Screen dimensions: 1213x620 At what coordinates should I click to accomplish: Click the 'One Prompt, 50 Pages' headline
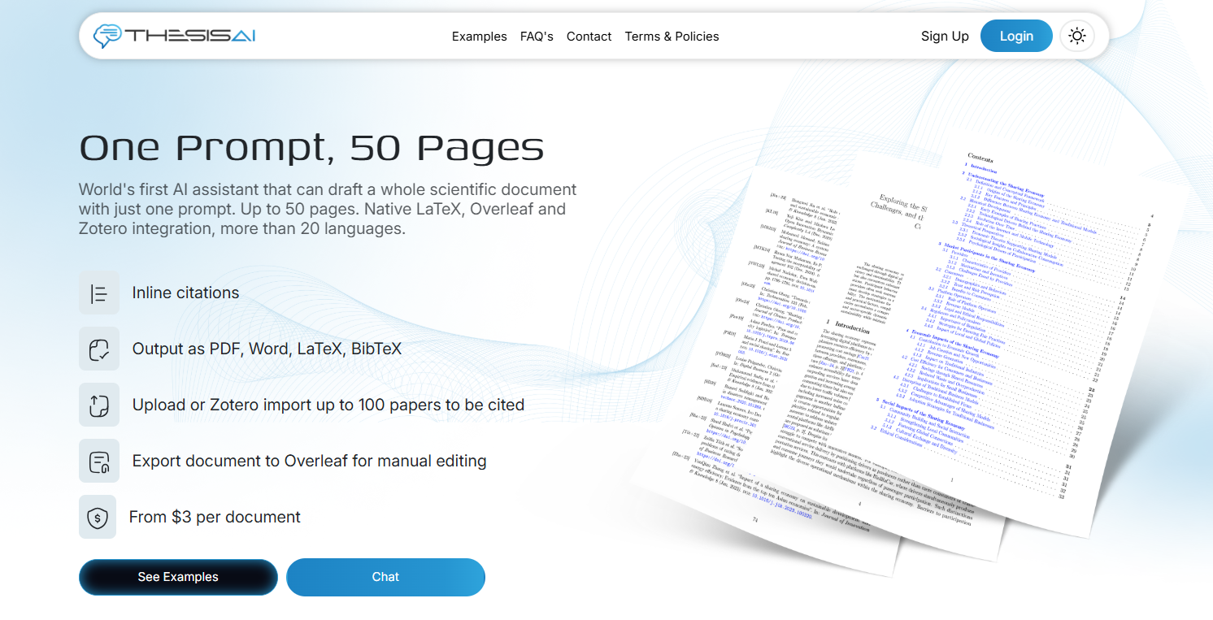pyautogui.click(x=311, y=148)
